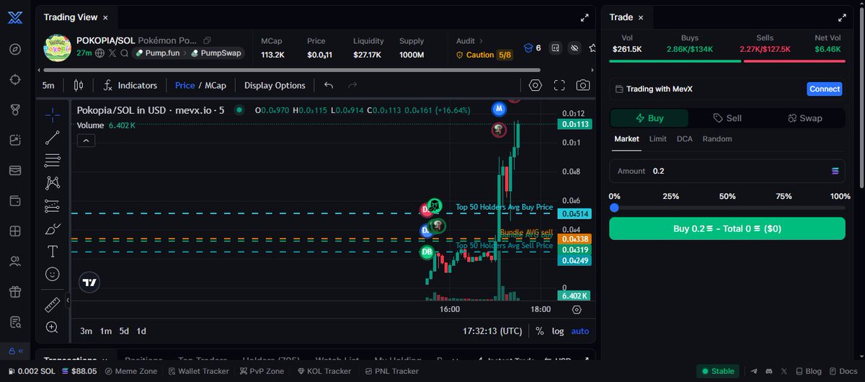The height and width of the screenshot is (382, 865).
Task: Click the Amount input field
Action: [x=727, y=171]
